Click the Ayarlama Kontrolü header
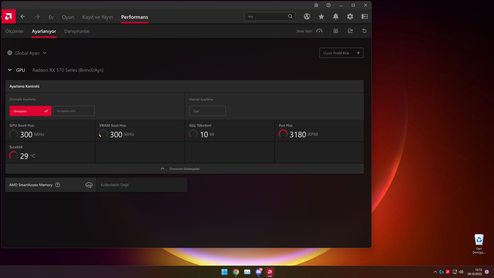 [184, 86]
